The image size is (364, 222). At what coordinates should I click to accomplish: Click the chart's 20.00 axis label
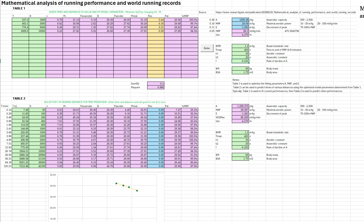[x=53, y=208]
